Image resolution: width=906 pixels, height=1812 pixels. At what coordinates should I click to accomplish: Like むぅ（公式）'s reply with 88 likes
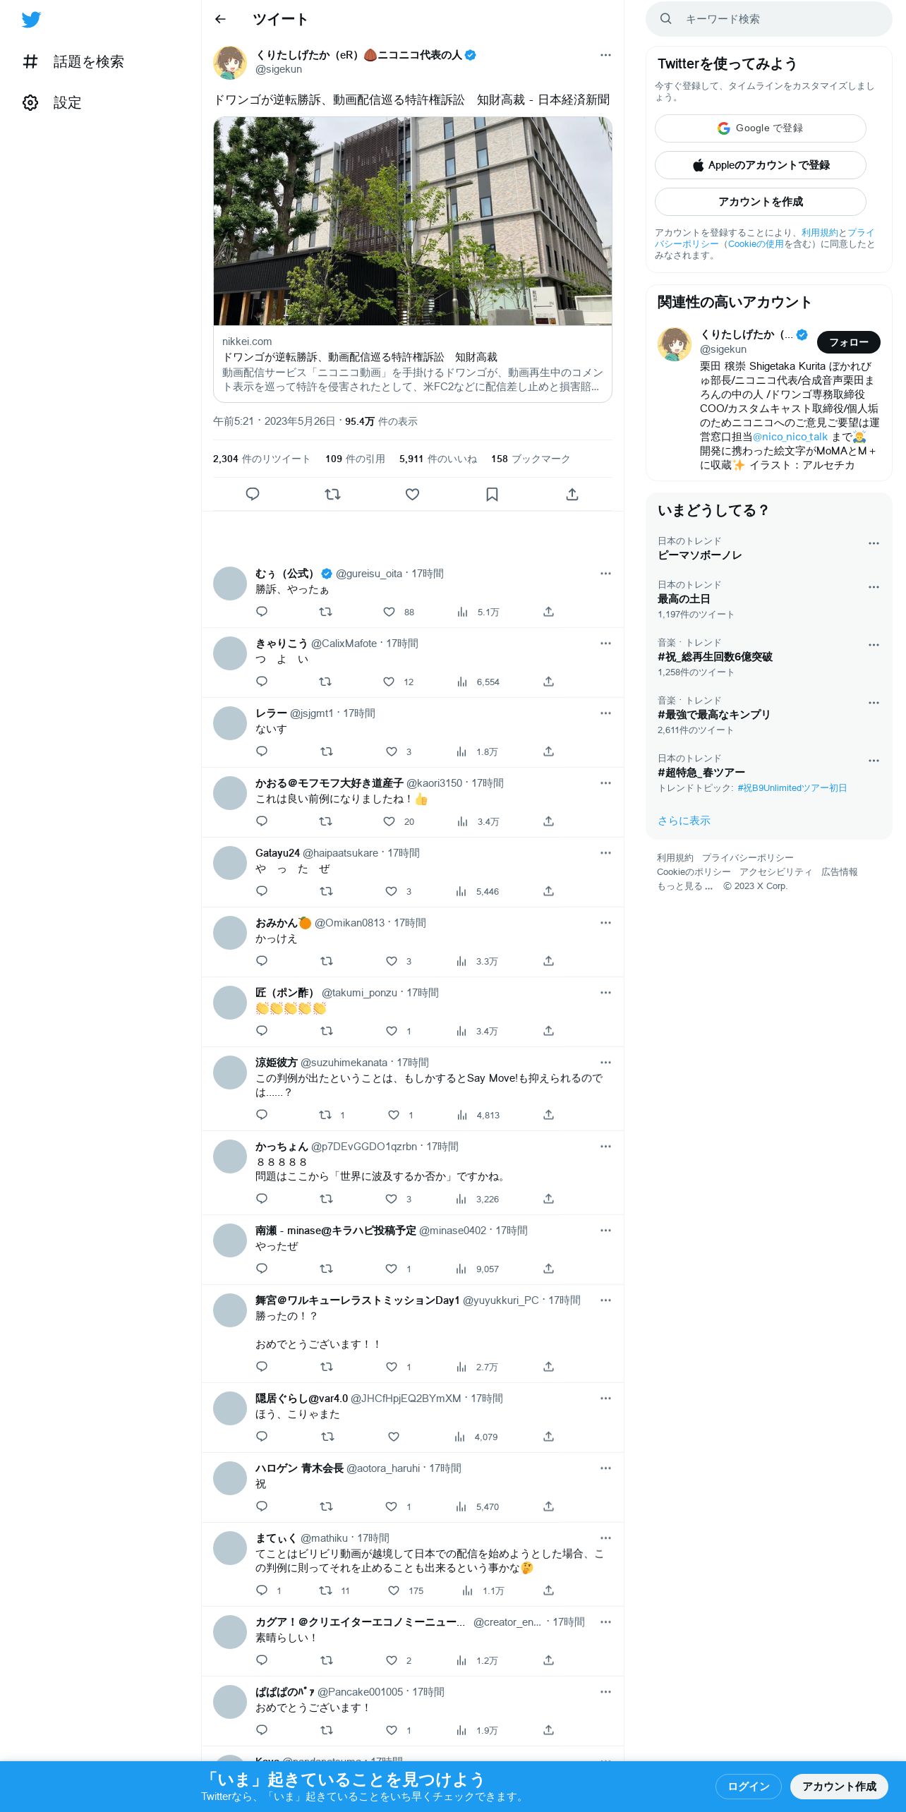(398, 612)
